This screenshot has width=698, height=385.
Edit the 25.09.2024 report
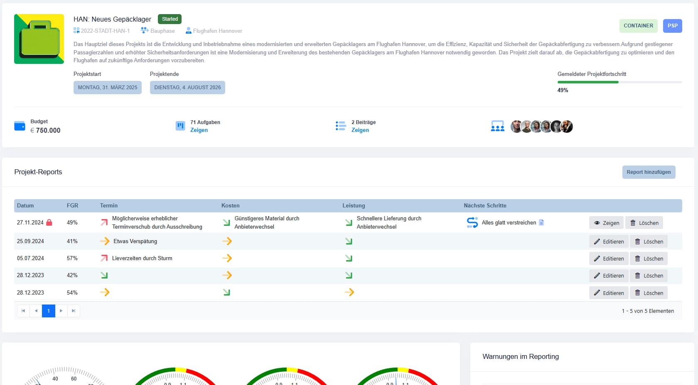pos(609,241)
